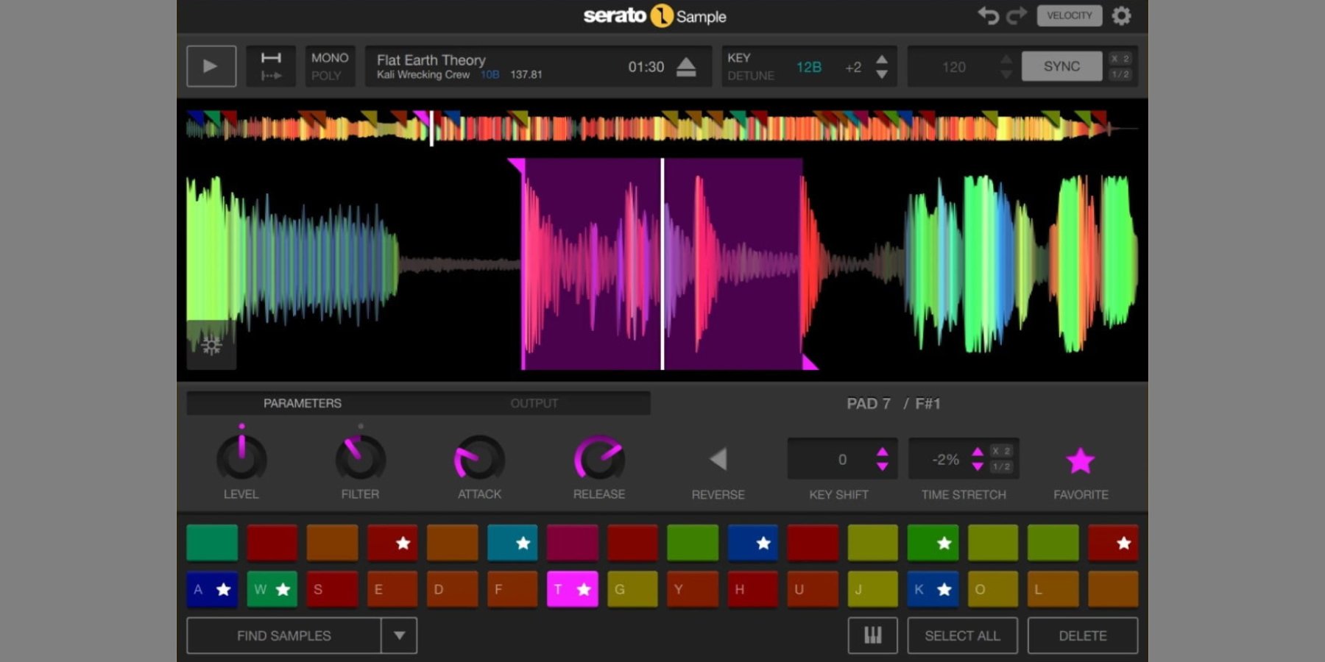Click the play button

211,66
